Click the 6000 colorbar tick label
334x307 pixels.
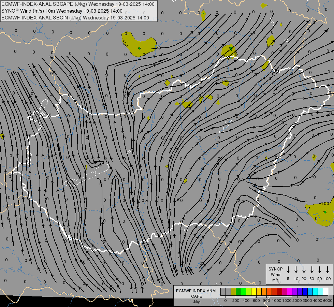328,301
